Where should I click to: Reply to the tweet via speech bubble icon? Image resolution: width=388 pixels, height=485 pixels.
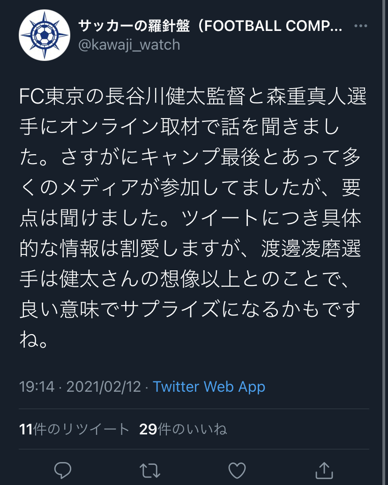pyautogui.click(x=62, y=470)
